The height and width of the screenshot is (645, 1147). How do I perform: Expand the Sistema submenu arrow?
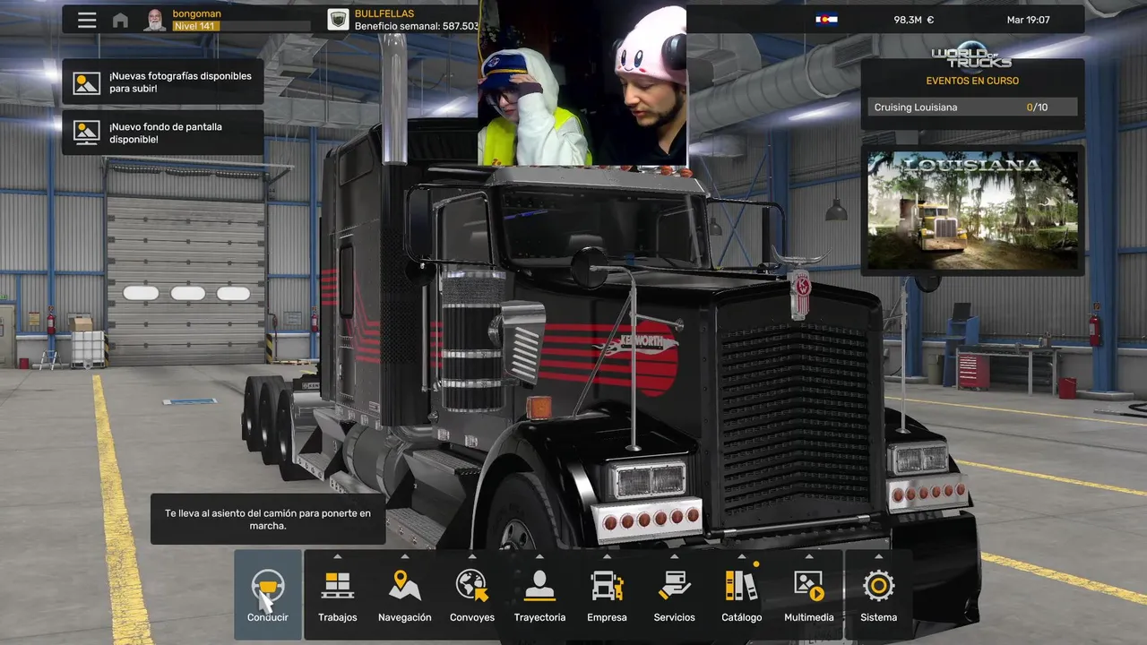tap(879, 556)
